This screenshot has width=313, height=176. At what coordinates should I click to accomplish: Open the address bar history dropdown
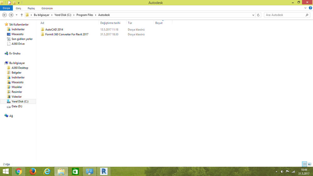coord(253,15)
